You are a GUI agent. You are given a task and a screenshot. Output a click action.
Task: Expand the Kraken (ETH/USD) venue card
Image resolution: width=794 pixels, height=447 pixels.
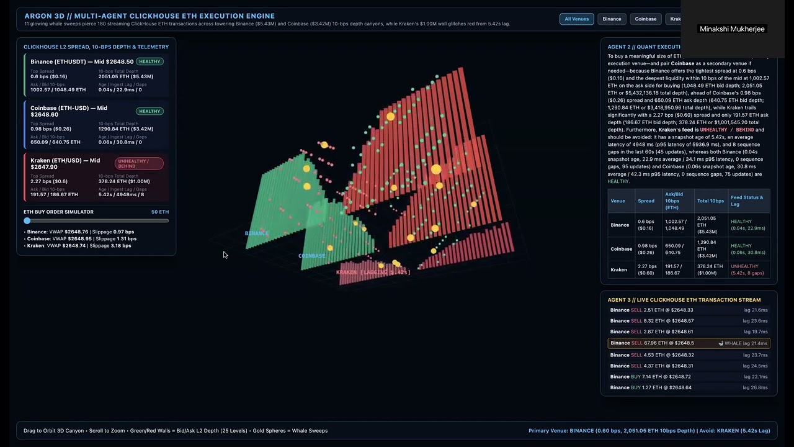[96, 178]
